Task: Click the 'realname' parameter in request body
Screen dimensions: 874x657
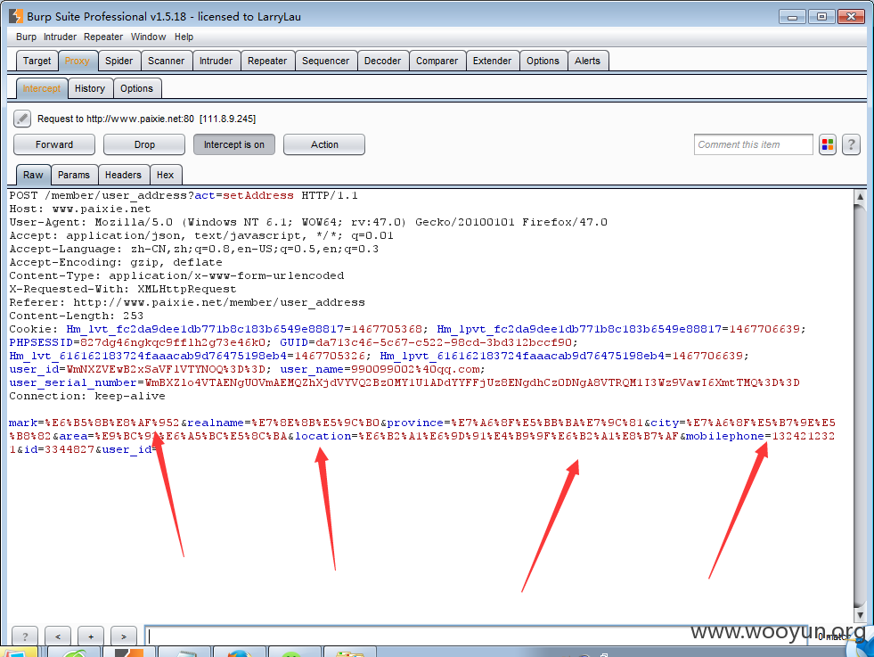Action: coord(216,423)
